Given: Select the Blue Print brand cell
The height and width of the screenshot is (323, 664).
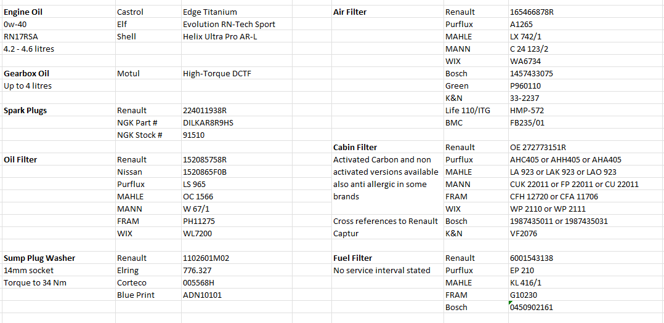Looking at the screenshot, I should click(x=136, y=295).
